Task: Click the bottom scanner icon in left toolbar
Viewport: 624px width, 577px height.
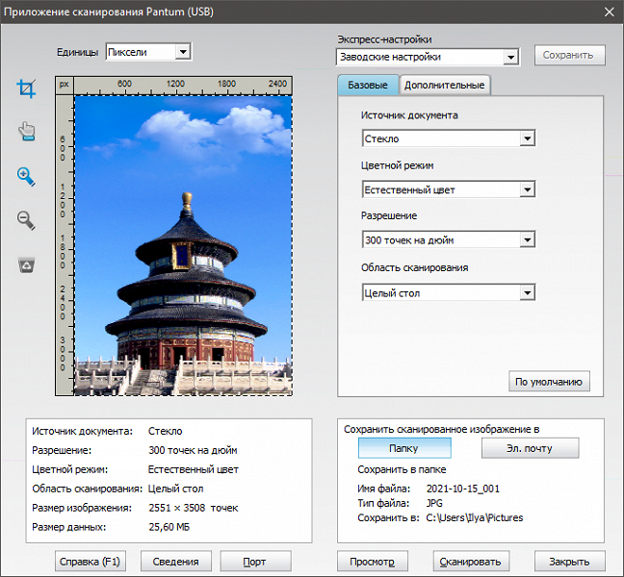Action: [x=26, y=264]
